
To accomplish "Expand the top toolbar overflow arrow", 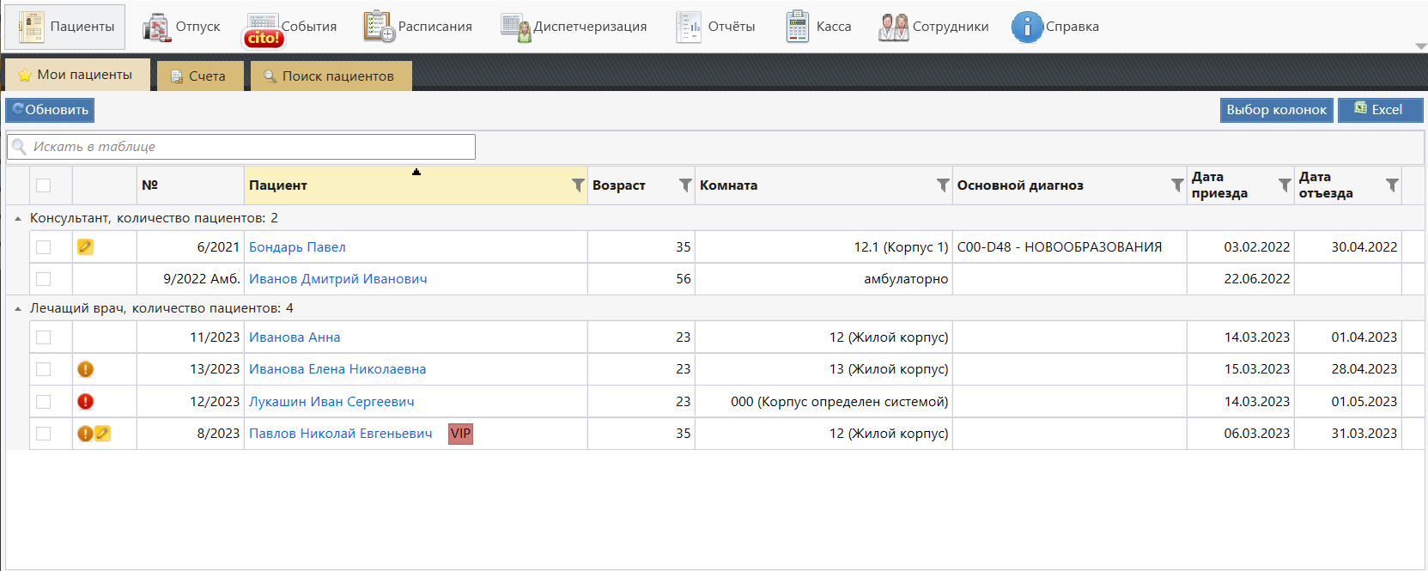I will (x=1420, y=46).
